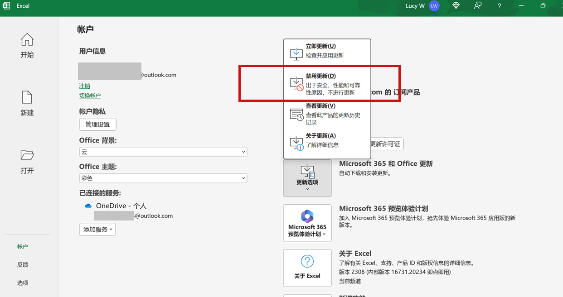Click the 切换帐户 switch account link
This screenshot has height=297, width=563.
click(90, 96)
